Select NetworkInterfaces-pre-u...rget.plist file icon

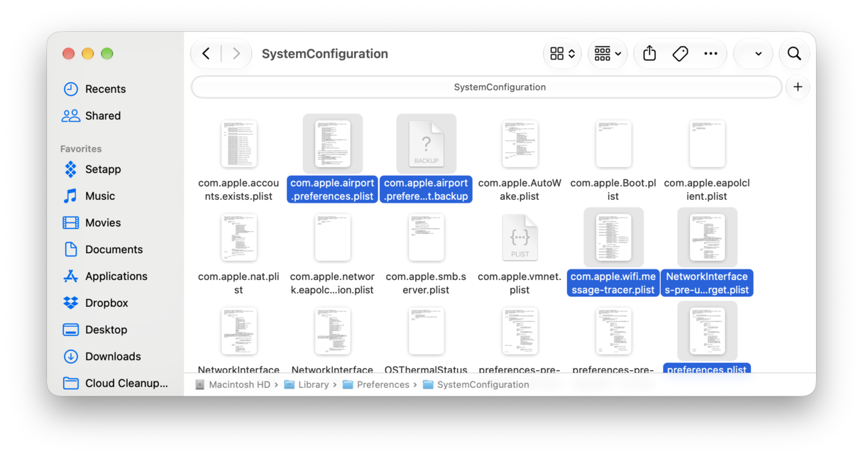(707, 238)
